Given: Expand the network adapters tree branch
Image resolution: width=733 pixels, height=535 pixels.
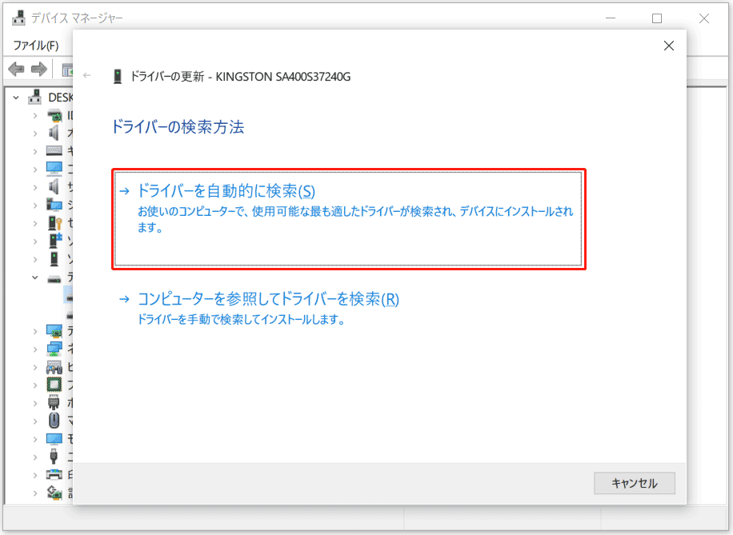Looking at the screenshot, I should [34, 349].
